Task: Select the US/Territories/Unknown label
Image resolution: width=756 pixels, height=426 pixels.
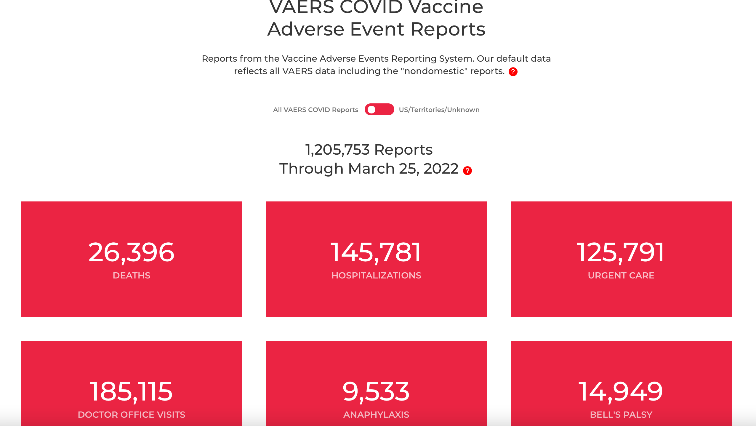Action: click(x=439, y=110)
